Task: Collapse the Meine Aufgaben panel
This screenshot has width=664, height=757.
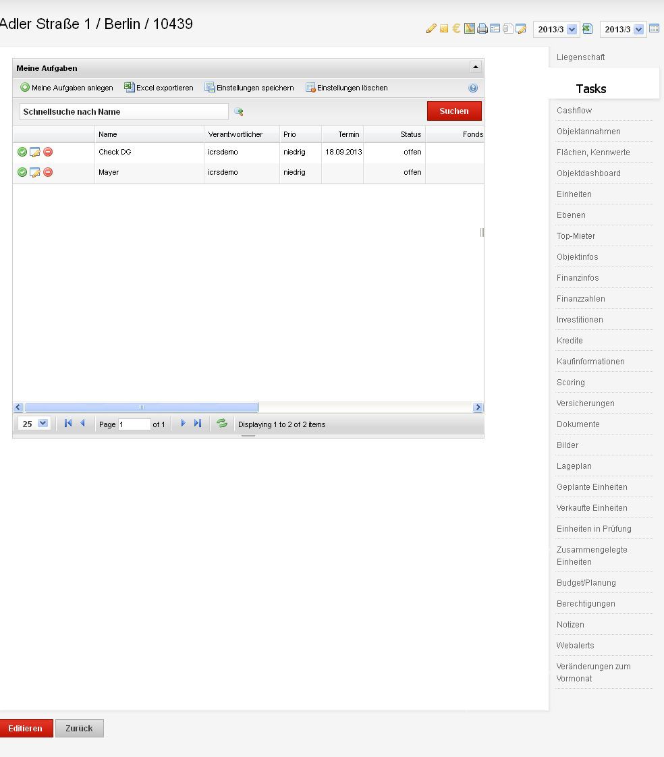Action: pyautogui.click(x=475, y=67)
